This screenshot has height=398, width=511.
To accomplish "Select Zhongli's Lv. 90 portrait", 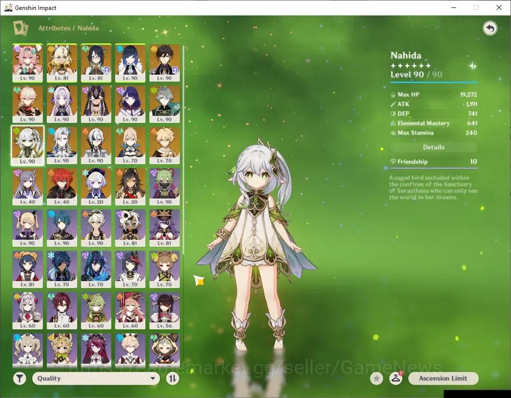I will click(164, 63).
